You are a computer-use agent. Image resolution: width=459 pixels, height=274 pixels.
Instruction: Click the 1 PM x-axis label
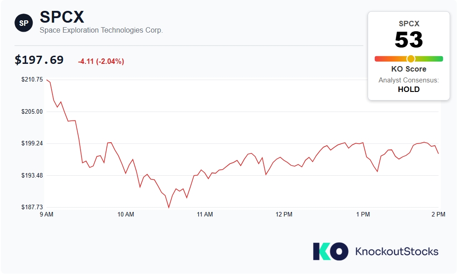(x=363, y=214)
